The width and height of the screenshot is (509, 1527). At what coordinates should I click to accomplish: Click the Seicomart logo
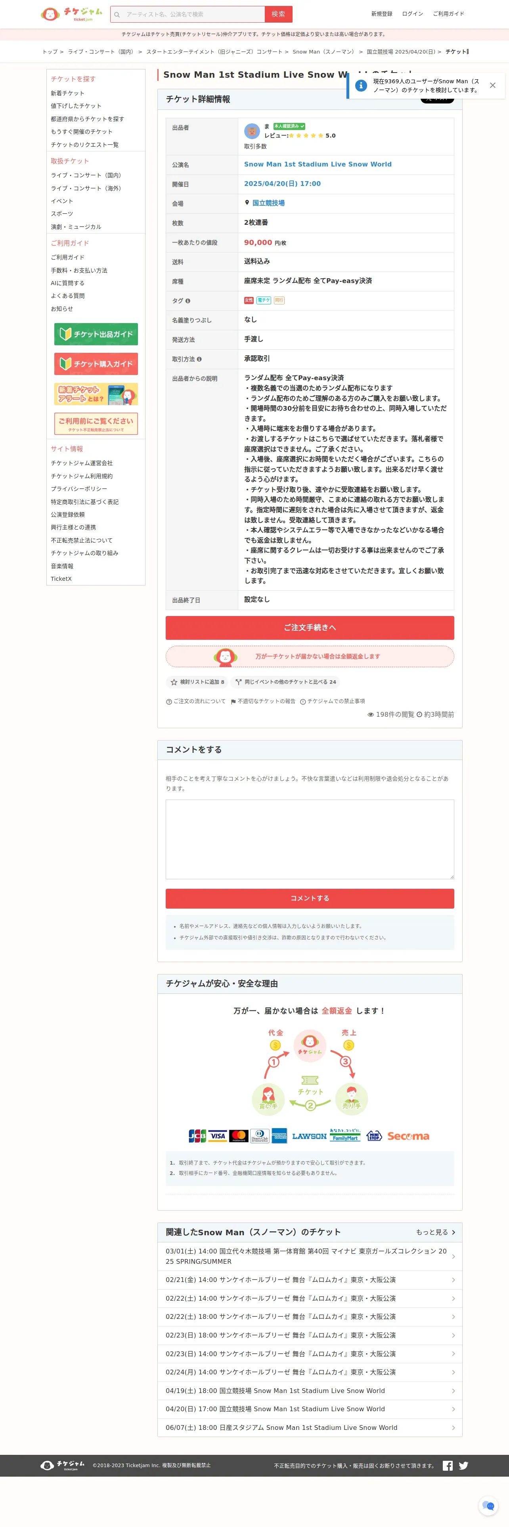pyautogui.click(x=408, y=1137)
